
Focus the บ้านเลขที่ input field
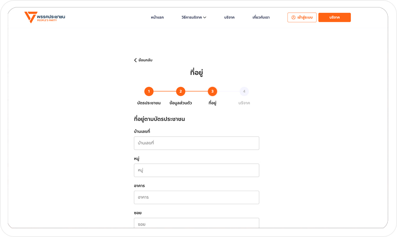point(196,143)
